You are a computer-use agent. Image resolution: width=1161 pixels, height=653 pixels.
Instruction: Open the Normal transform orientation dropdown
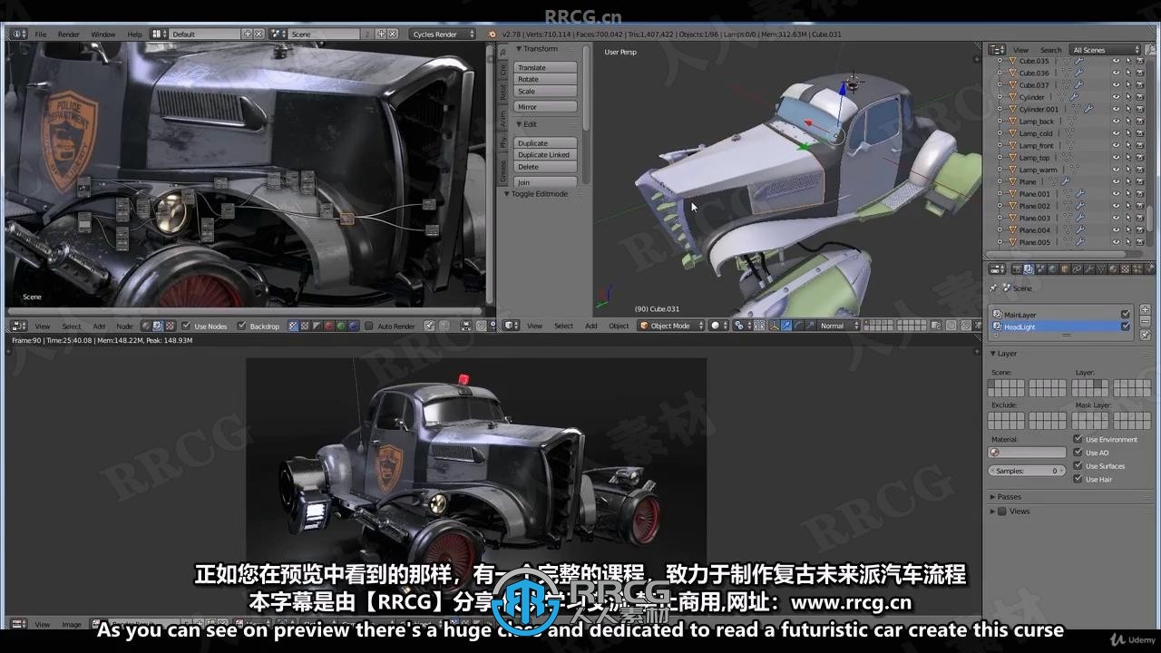click(x=839, y=326)
